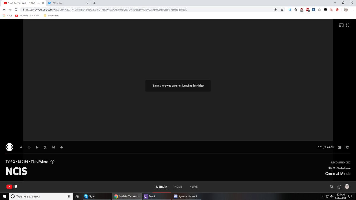
Task: Open the ad blocker extension with badge 3
Action: pos(308,10)
